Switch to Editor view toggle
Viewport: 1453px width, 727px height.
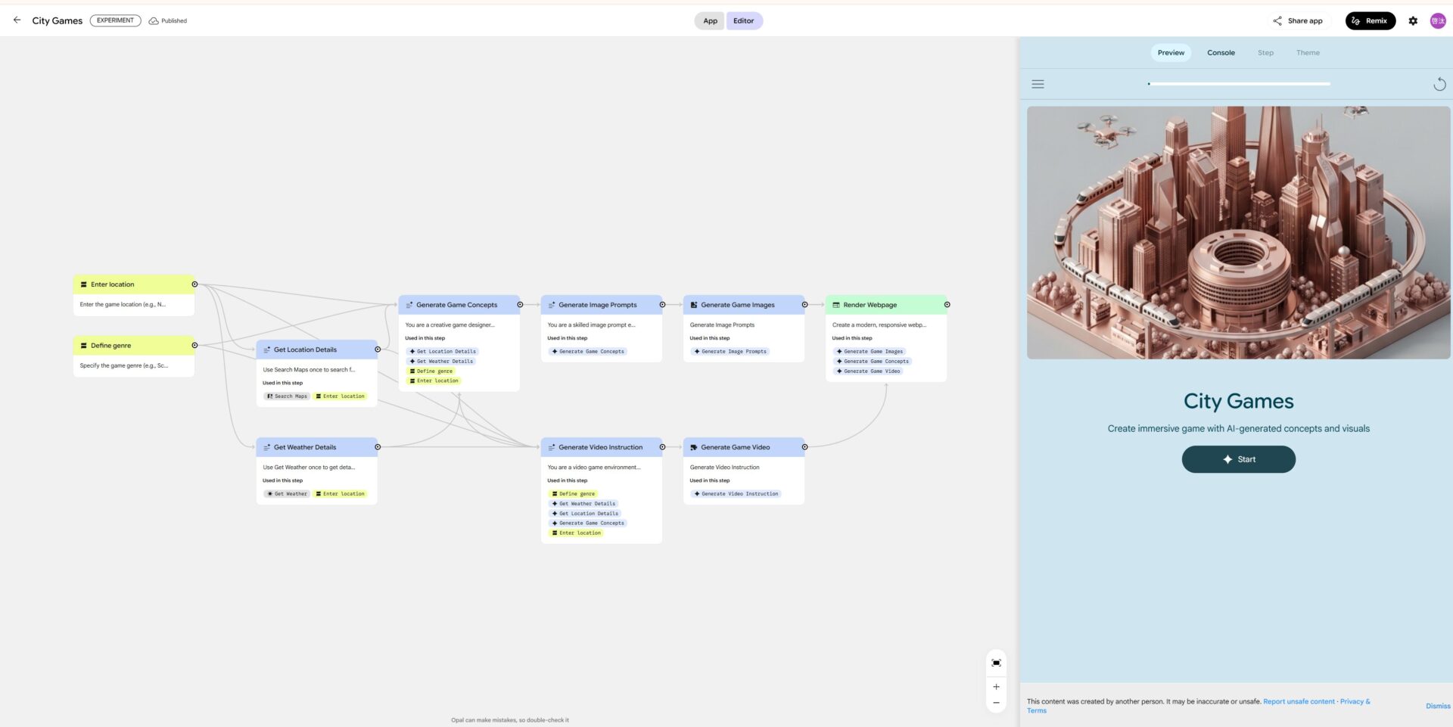point(743,21)
